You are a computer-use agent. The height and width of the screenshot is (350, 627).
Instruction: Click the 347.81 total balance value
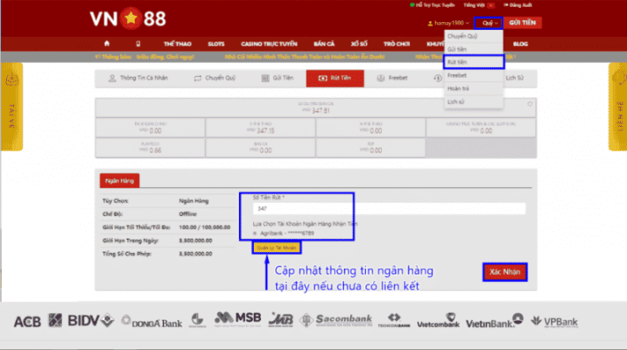pos(321,110)
